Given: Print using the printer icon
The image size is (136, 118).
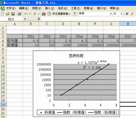Looking at the screenshot, I should point(19,14).
